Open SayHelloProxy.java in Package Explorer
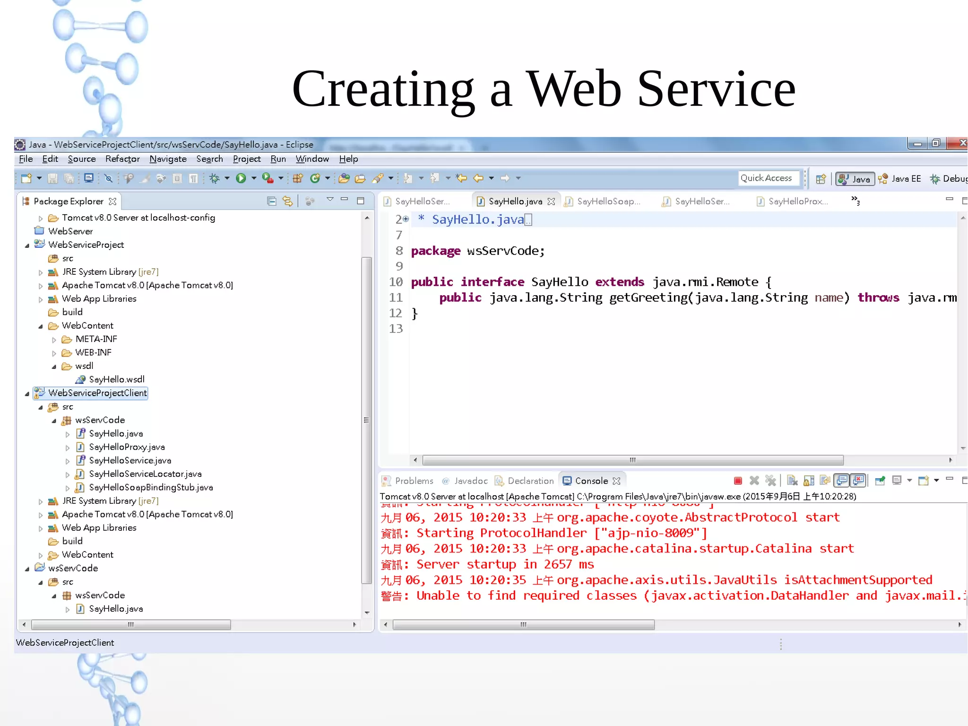The image size is (968, 726). coord(127,447)
